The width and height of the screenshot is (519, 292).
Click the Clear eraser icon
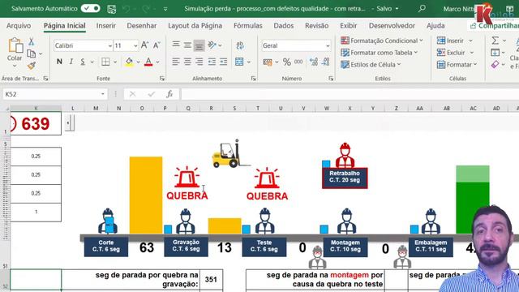click(495, 65)
